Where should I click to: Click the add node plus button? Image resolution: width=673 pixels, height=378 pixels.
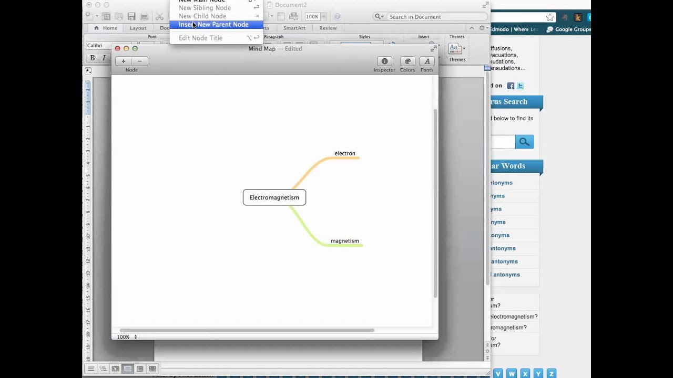(124, 61)
